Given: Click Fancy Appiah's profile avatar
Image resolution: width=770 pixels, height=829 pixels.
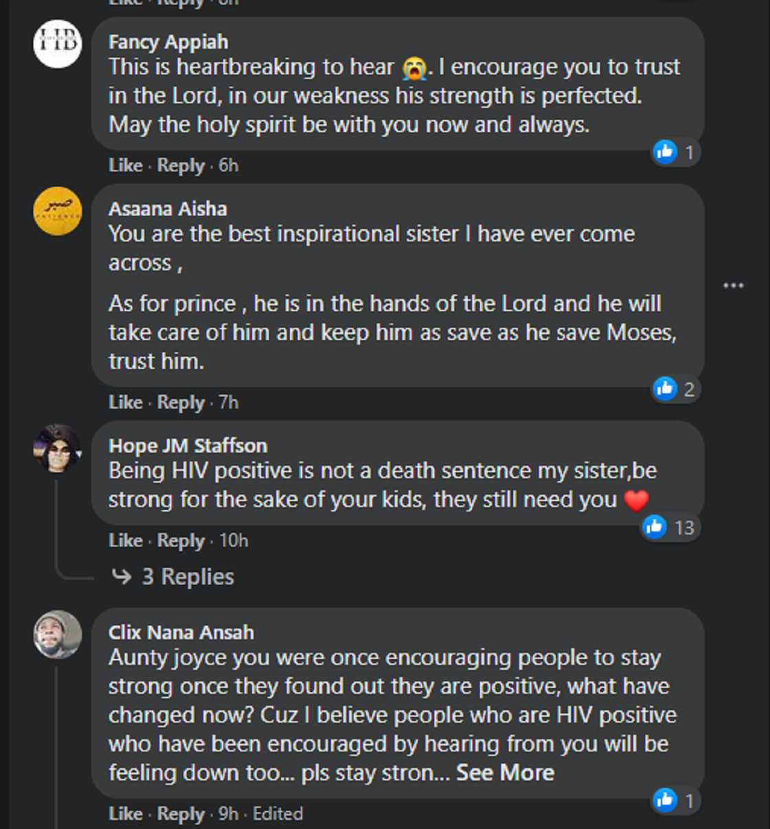Looking at the screenshot, I should (58, 44).
